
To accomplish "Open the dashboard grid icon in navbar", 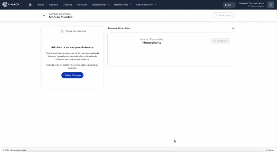I will point(30,5).
